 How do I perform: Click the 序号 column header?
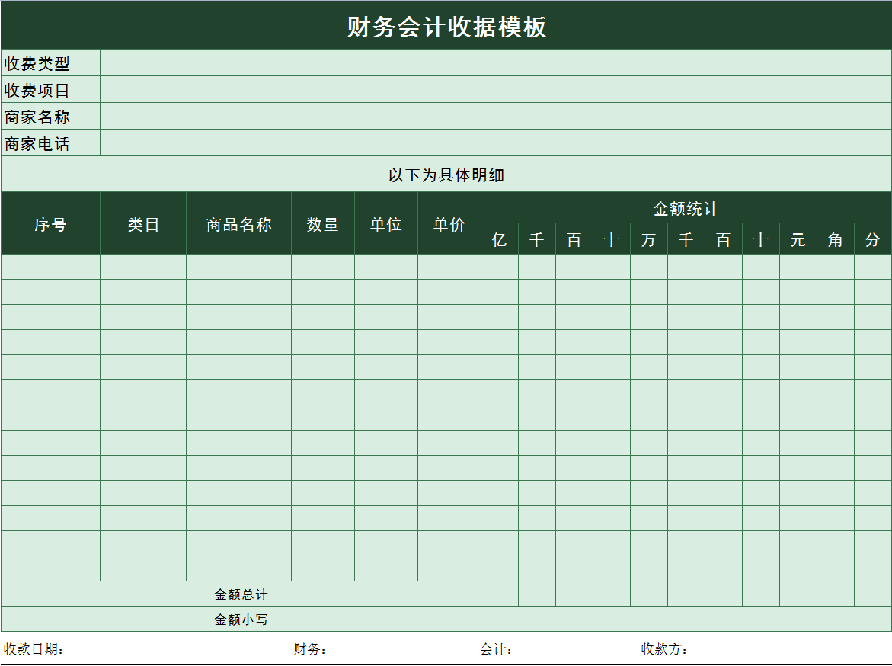[50, 223]
